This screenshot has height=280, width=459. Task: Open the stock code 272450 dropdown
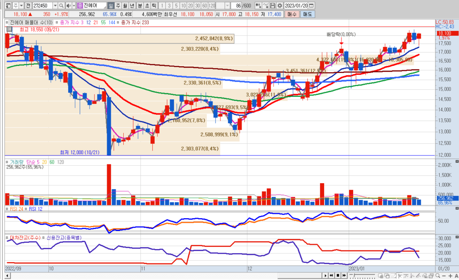(x=55, y=6)
